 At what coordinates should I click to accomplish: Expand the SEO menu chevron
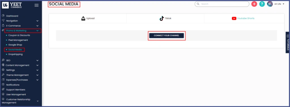(x=37, y=60)
